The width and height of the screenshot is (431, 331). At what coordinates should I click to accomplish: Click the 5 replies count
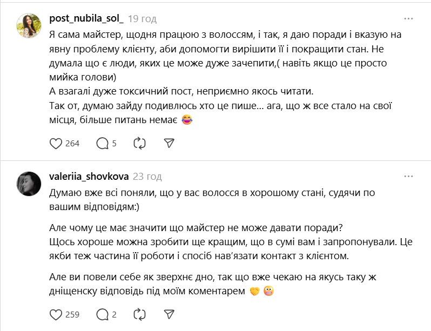click(114, 143)
